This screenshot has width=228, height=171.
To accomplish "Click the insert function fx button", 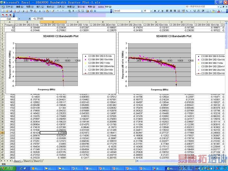I will tap(30, 19).
